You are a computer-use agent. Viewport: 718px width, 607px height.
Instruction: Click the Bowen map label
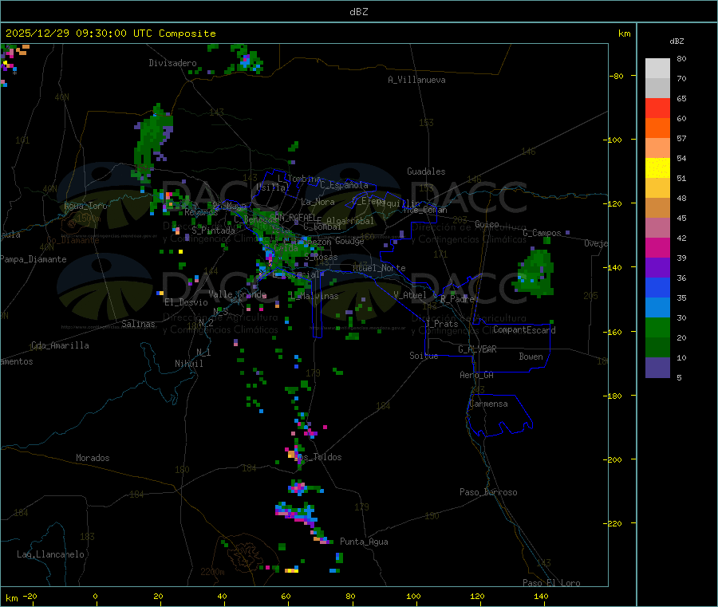click(x=531, y=357)
